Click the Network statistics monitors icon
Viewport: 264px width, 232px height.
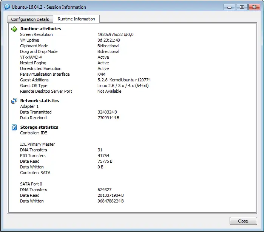[14, 101]
